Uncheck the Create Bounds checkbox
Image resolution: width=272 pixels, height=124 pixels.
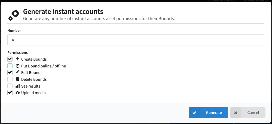coord(10,59)
